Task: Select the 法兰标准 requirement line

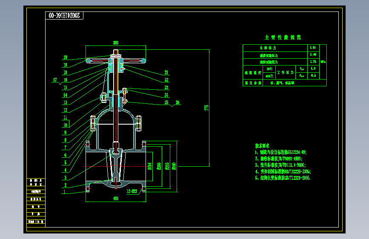Action: (280, 165)
